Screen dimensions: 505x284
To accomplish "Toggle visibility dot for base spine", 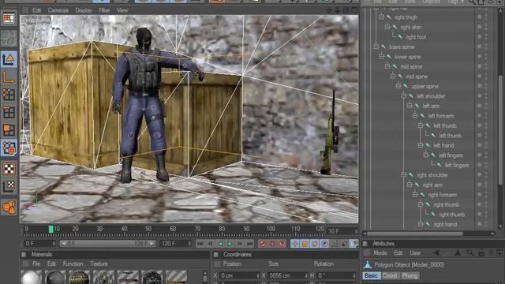I will tap(479, 47).
